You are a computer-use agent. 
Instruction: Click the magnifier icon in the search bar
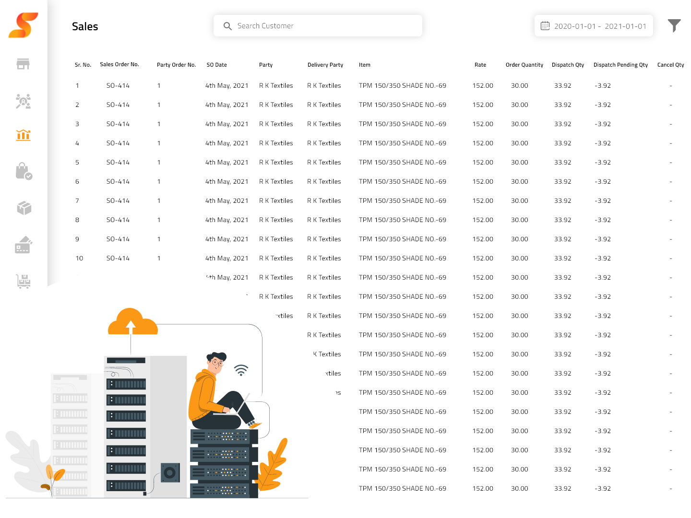tap(227, 26)
